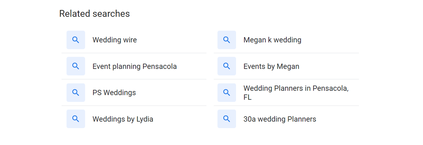Image resolution: width=423 pixels, height=145 pixels.
Task: Click the word "Lydia" in suggestions
Action: (x=145, y=119)
